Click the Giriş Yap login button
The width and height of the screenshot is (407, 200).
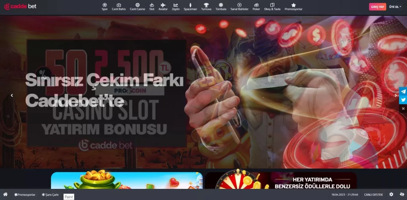(378, 7)
